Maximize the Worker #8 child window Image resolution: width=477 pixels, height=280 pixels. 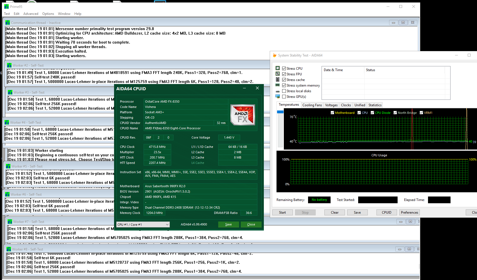point(409,249)
